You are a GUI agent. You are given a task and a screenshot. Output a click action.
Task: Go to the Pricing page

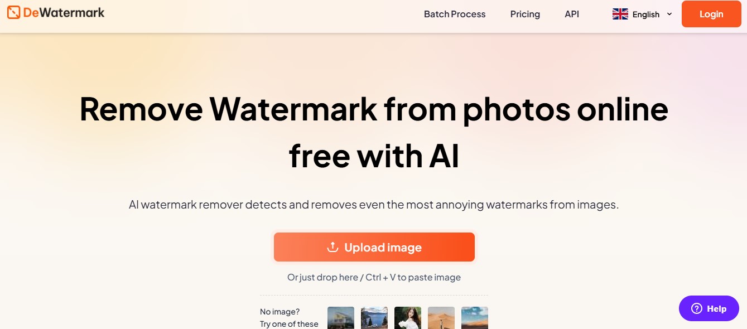(x=525, y=14)
